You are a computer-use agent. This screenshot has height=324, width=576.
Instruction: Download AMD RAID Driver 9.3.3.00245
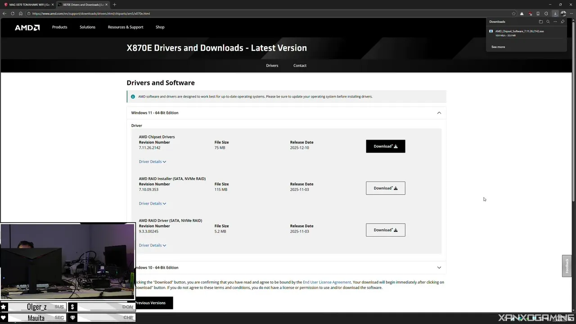(x=386, y=230)
